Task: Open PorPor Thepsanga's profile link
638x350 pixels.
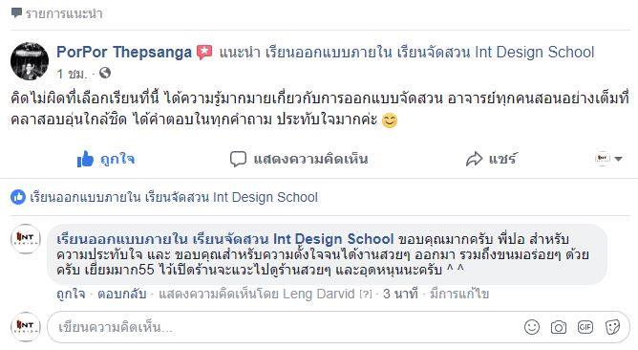Action: pyautogui.click(x=124, y=53)
